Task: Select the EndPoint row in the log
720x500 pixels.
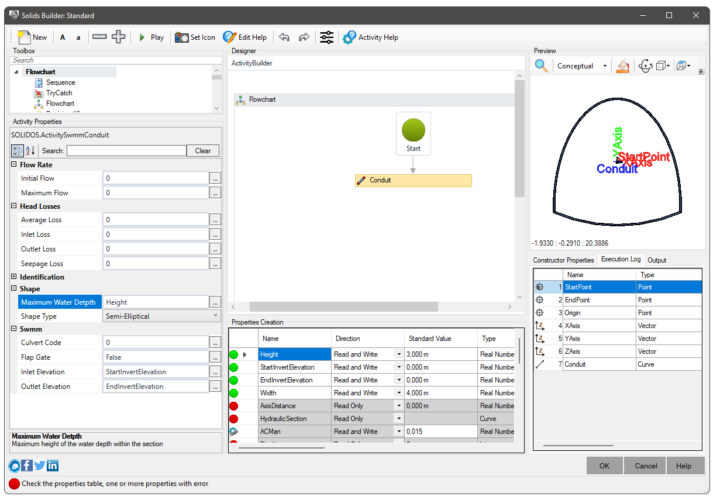Action: click(618, 300)
